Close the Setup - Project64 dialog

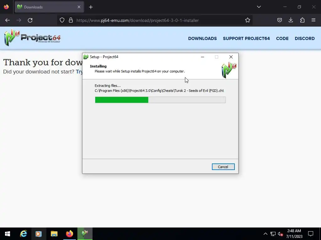point(231,57)
